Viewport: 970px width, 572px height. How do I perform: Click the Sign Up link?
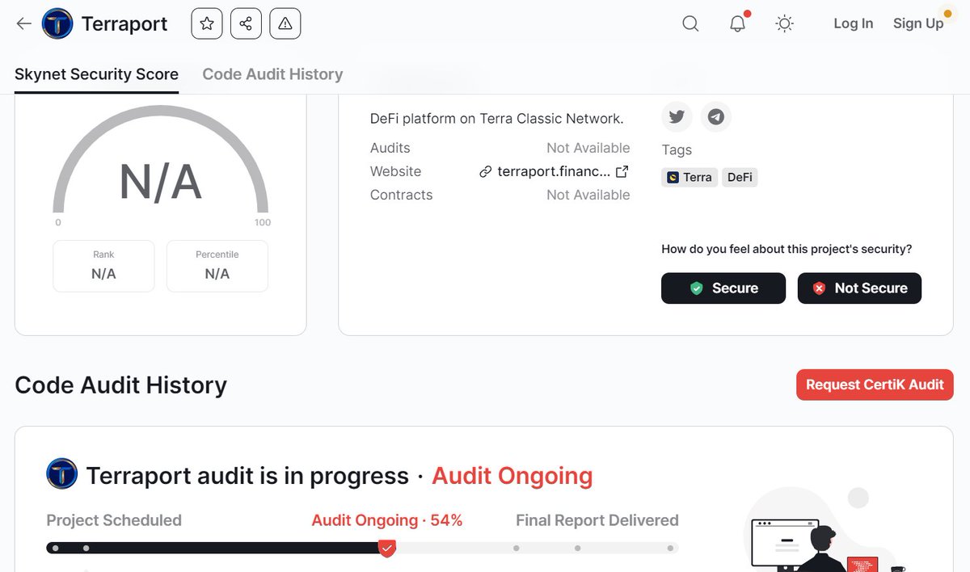point(918,23)
